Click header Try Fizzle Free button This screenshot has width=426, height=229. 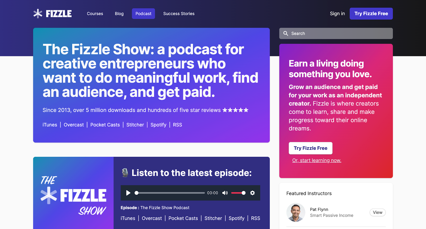(x=371, y=14)
